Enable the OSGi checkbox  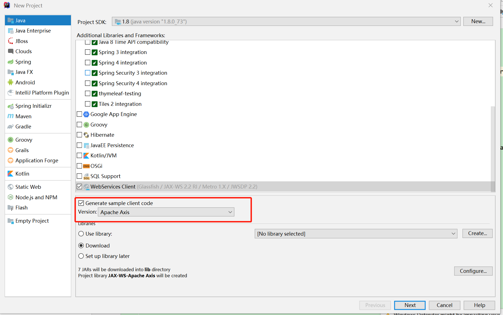[79, 166]
